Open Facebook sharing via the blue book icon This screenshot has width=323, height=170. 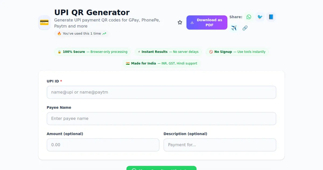[271, 17]
